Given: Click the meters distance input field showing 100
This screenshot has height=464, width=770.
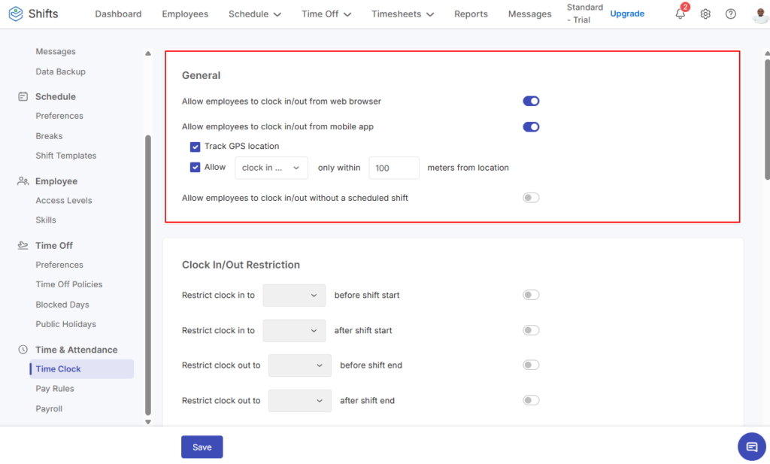Looking at the screenshot, I should coord(394,168).
